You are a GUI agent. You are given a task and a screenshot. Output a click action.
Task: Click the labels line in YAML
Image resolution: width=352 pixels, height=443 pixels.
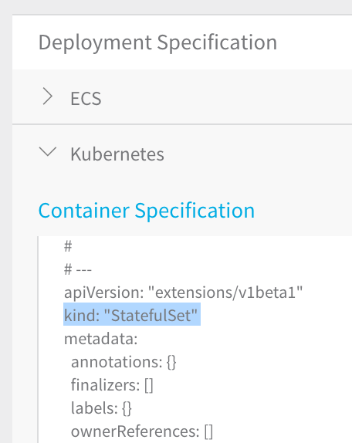click(x=101, y=408)
